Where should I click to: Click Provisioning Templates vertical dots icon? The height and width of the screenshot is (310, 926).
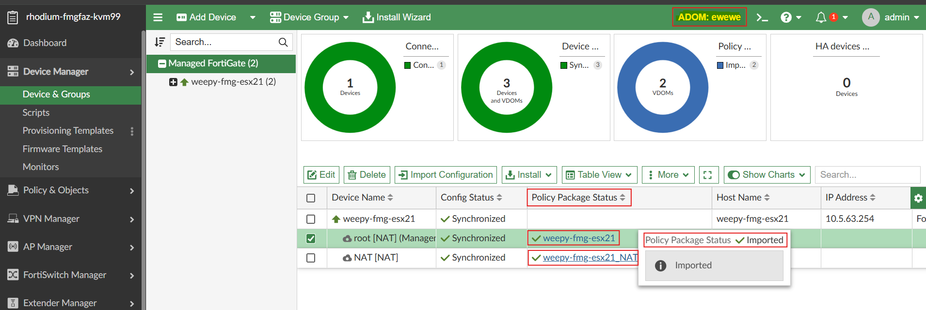click(x=132, y=131)
